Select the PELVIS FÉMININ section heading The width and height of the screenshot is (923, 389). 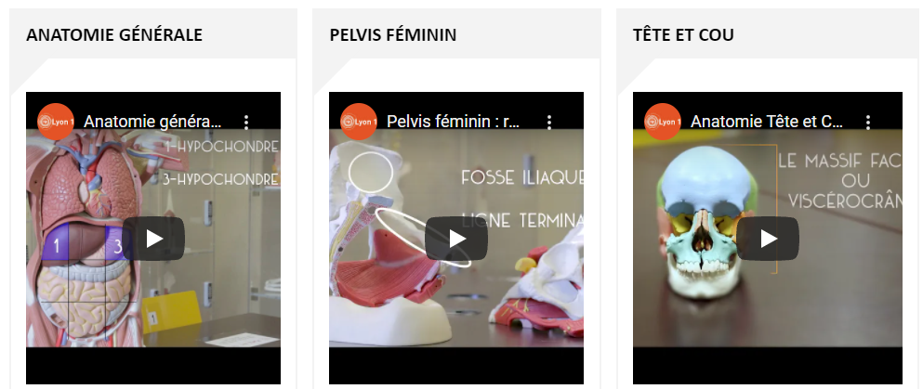[392, 34]
